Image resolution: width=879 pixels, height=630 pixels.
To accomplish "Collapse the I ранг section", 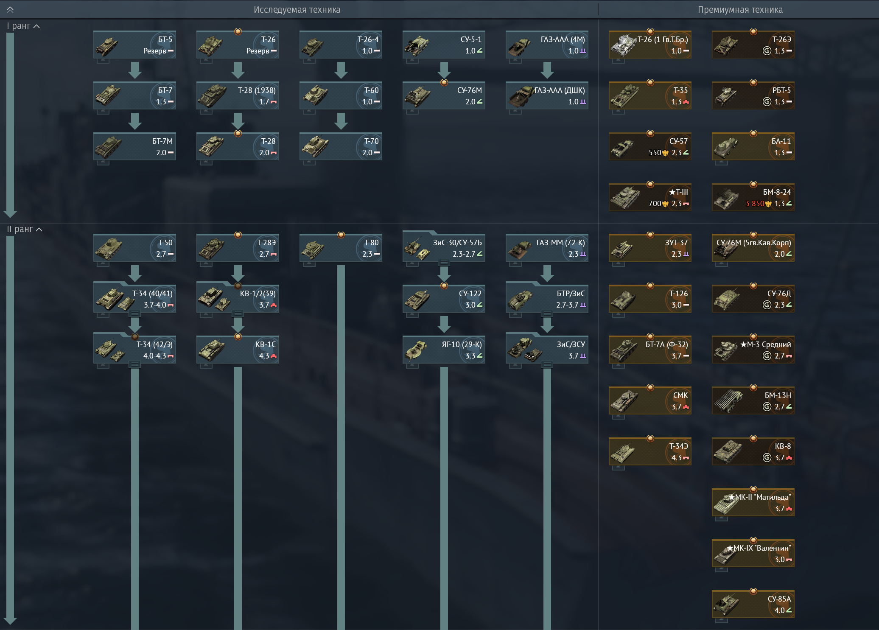I will (23, 26).
